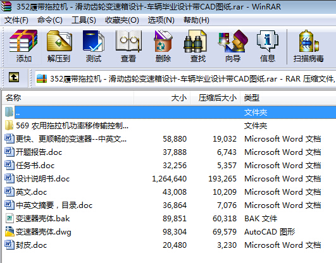Click the packed size value 7,076

tap(227, 205)
